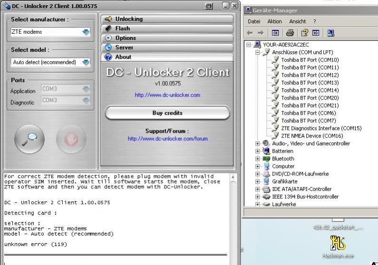Open the dc-unlocker.com/forum link
Image resolution: width=378 pixels, height=265 pixels.
pyautogui.click(x=167, y=139)
